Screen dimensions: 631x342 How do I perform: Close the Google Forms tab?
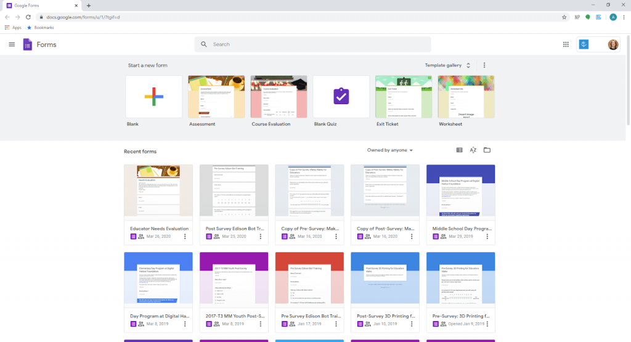pos(76,6)
